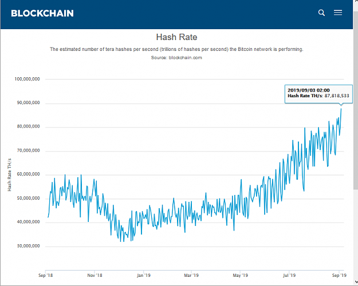Viewport: 358px width, 286px height.
Task: Click the BLOCKCHAIN logo
Action: click(x=42, y=13)
